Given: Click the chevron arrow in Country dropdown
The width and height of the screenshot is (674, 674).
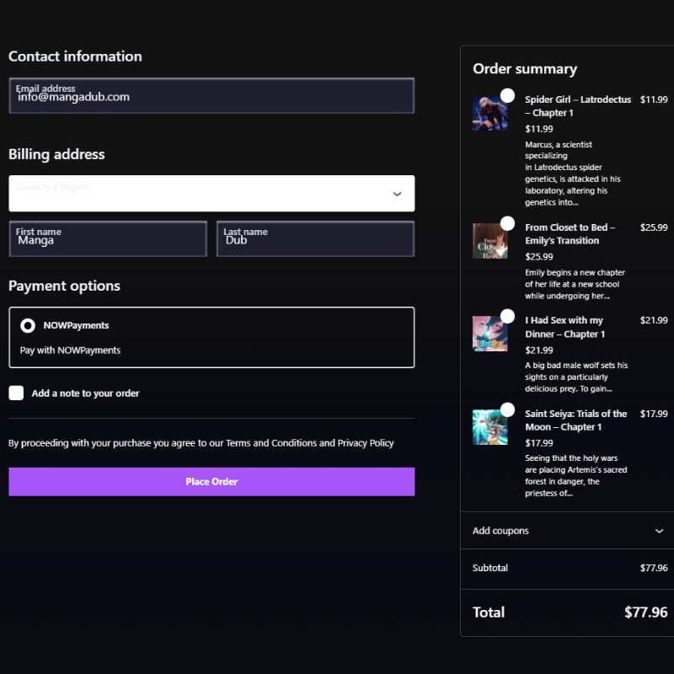Looking at the screenshot, I should click(397, 194).
